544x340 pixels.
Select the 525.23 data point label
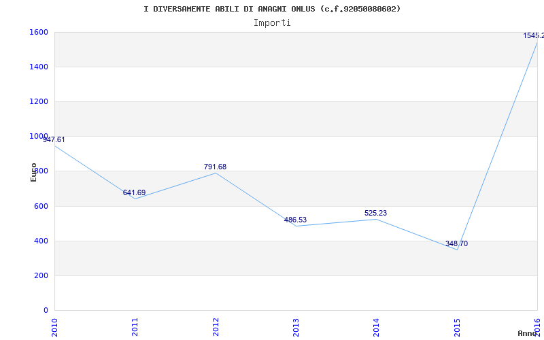point(375,213)
